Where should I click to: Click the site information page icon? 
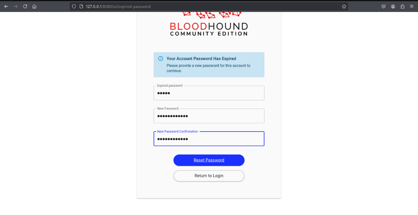click(x=81, y=7)
